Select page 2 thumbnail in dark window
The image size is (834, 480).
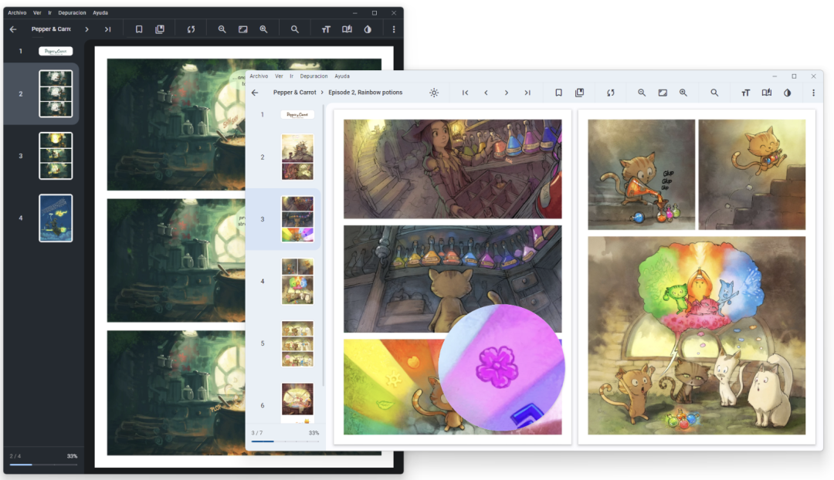56,93
